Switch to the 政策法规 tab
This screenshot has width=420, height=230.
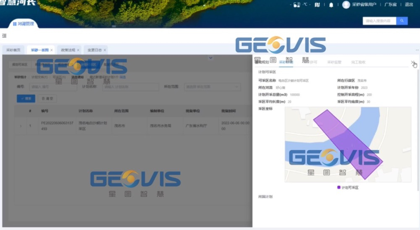[68, 50]
